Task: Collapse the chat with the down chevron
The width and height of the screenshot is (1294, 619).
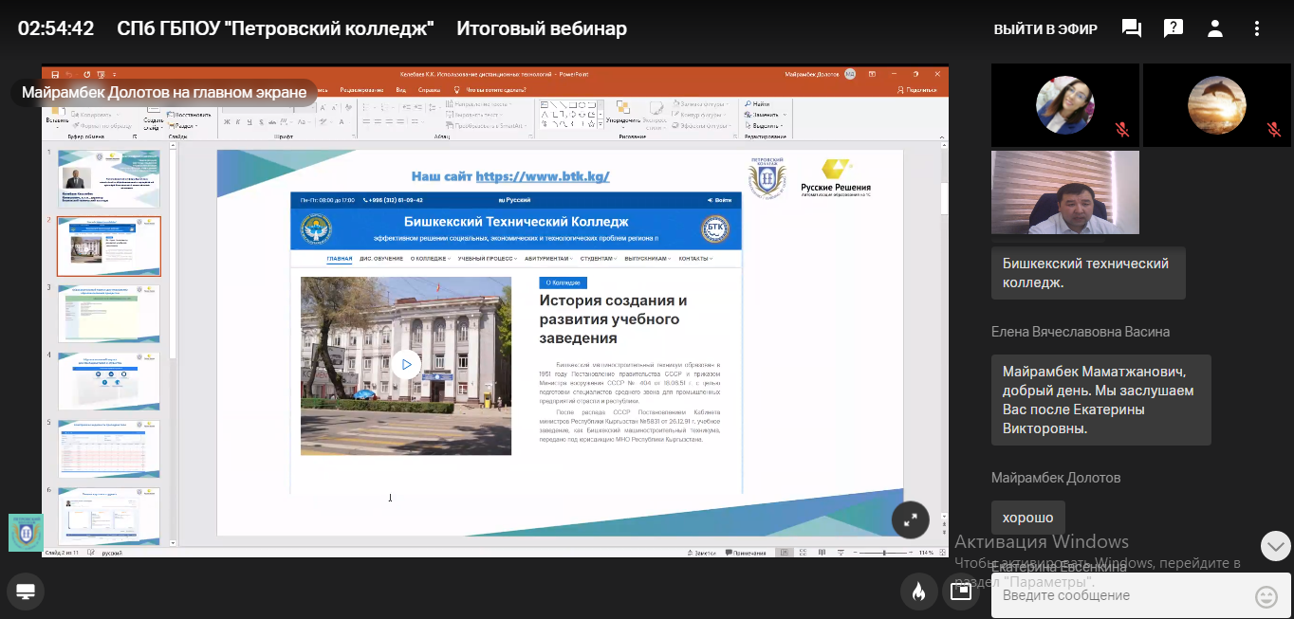Action: (x=1275, y=546)
